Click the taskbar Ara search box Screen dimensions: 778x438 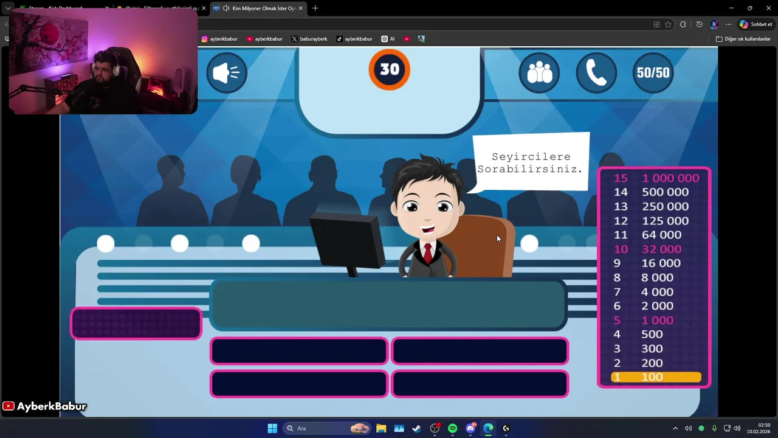click(x=326, y=428)
